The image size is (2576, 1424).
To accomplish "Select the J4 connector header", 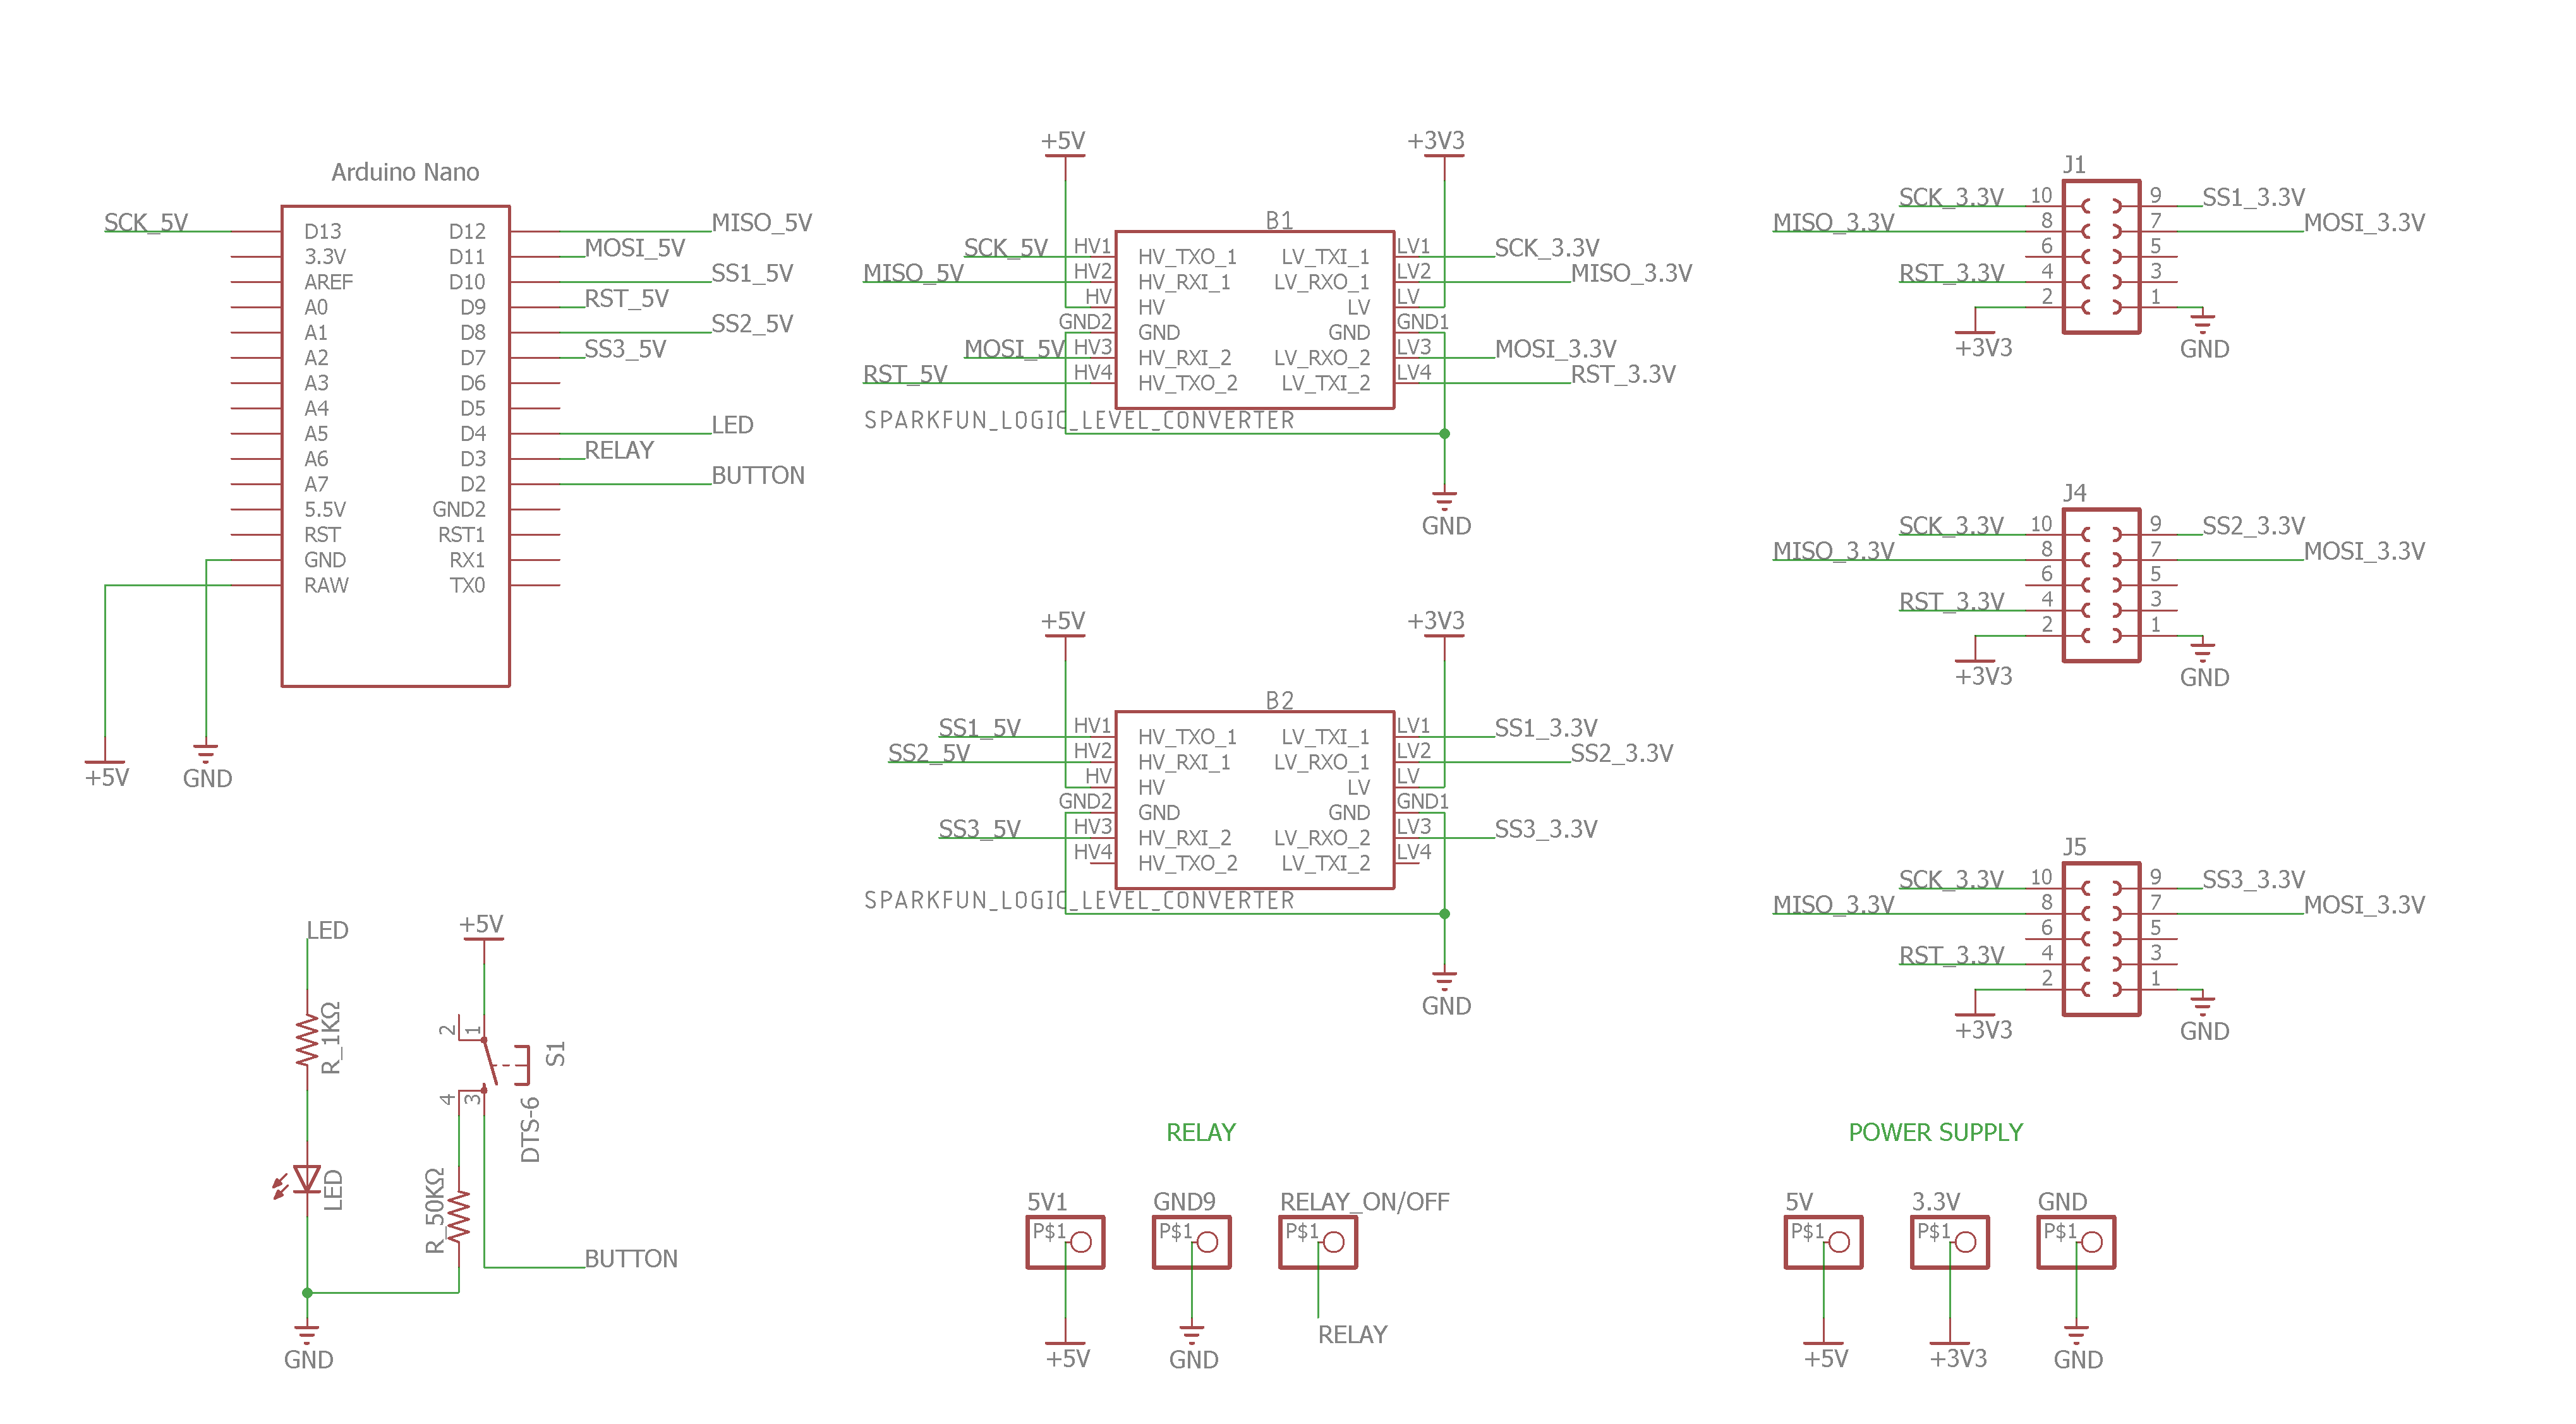I will [x=2101, y=585].
